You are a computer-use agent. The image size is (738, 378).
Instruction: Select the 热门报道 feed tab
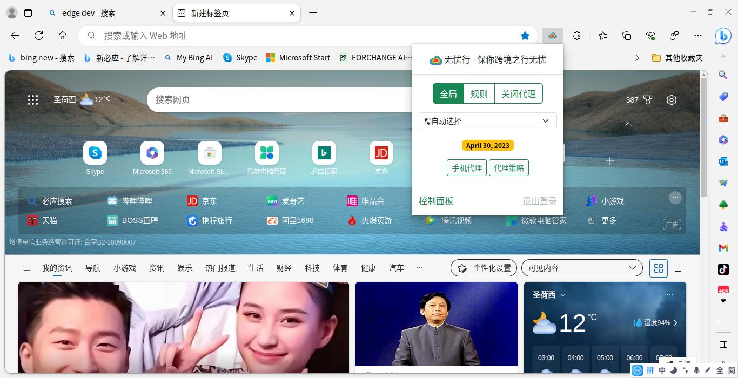click(220, 268)
